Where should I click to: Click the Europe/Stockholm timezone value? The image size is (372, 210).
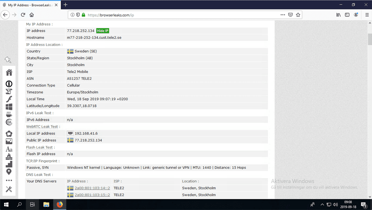pyautogui.click(x=83, y=92)
